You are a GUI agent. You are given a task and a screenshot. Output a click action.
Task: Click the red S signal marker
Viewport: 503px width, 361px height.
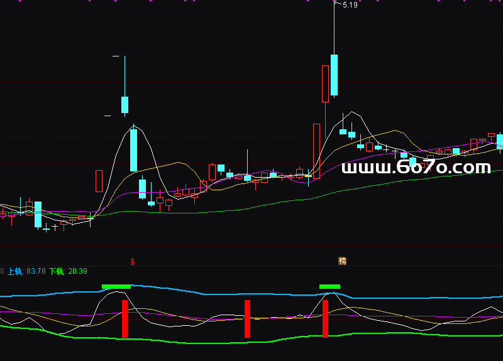[x=133, y=261]
